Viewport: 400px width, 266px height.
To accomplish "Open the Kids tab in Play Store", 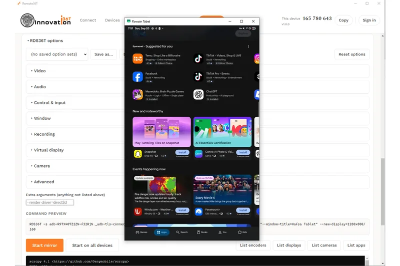I will pyautogui.click(x=242, y=232).
